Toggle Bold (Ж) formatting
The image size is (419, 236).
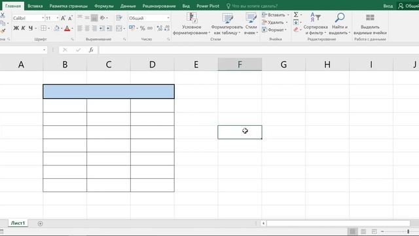16,28
